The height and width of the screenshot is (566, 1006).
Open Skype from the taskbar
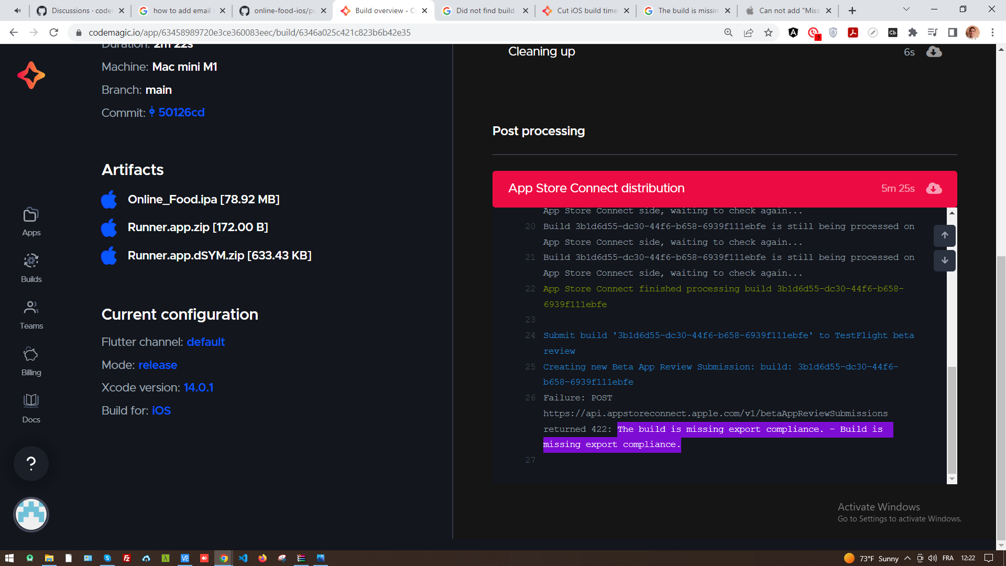tap(107, 558)
